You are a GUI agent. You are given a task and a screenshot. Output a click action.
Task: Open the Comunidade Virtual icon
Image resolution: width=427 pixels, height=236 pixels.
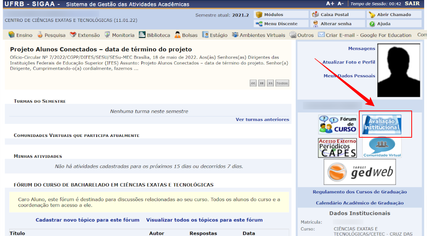(382, 148)
